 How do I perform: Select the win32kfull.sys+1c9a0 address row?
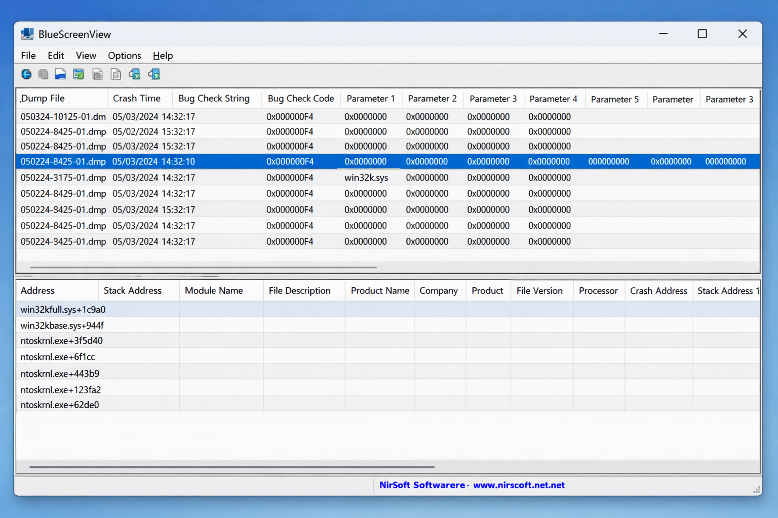pos(388,310)
